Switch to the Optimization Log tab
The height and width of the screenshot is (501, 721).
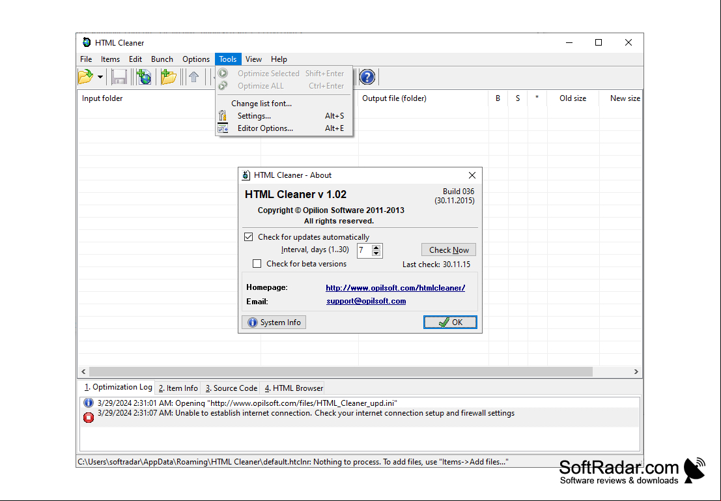118,388
